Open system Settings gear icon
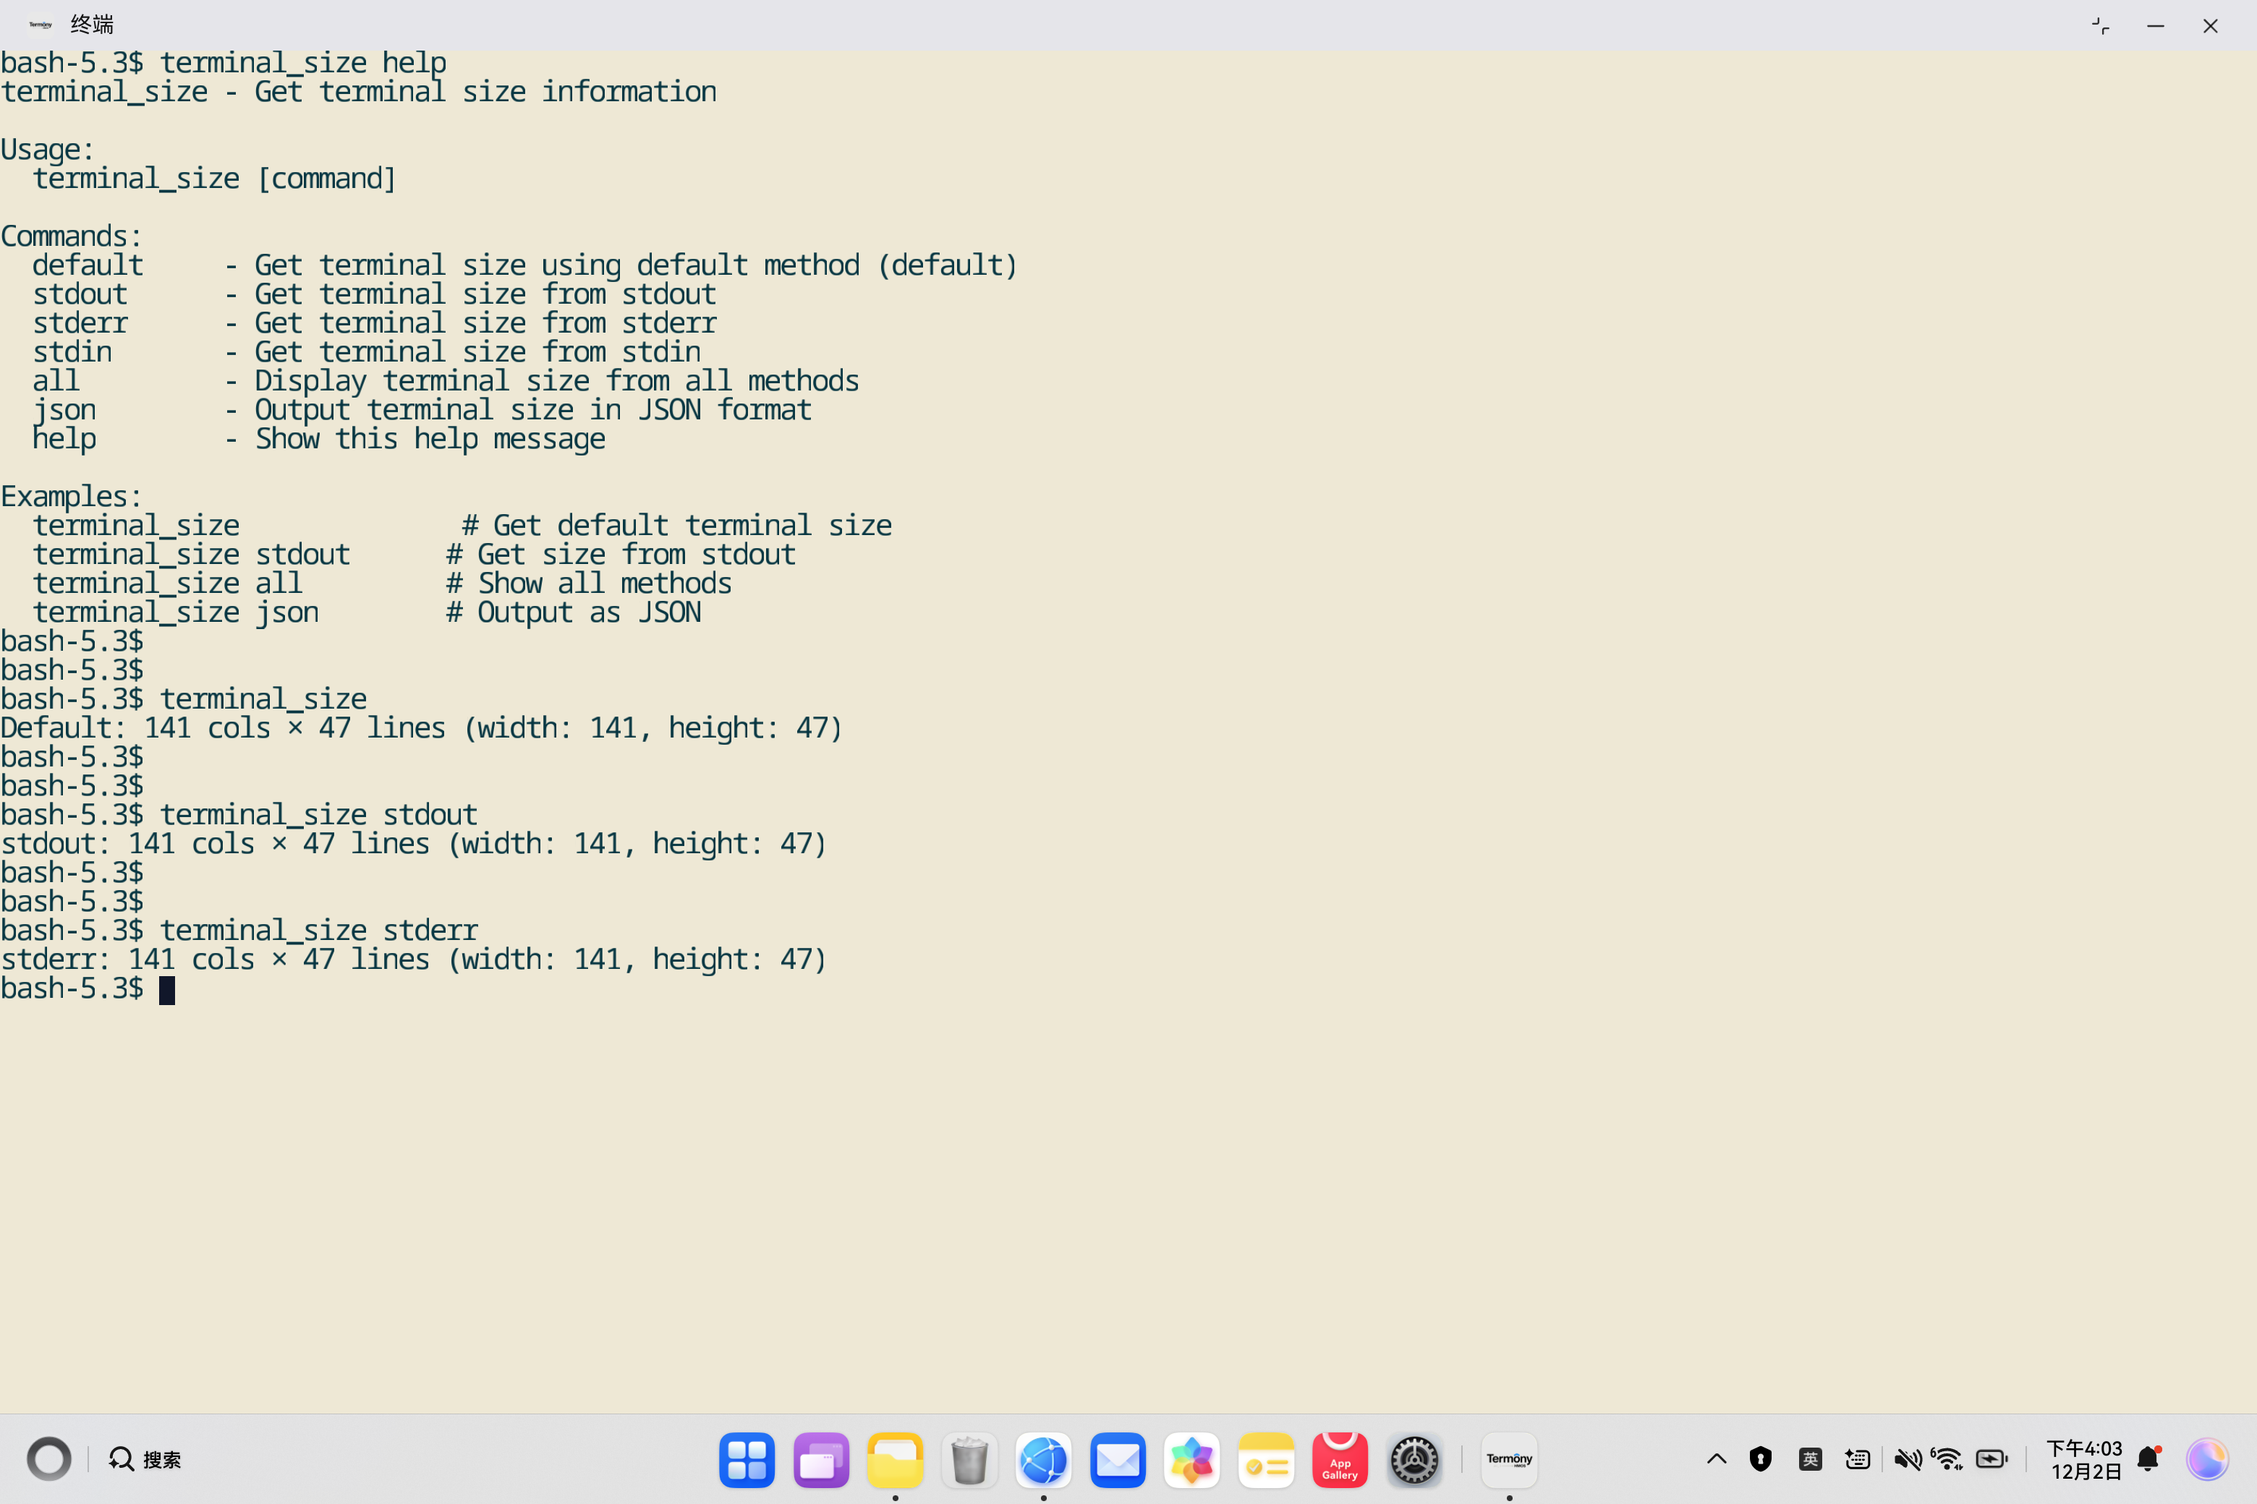2257x1504 pixels. (1414, 1460)
